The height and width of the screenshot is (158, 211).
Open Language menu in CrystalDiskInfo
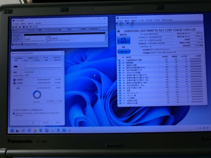pyautogui.click(x=167, y=20)
